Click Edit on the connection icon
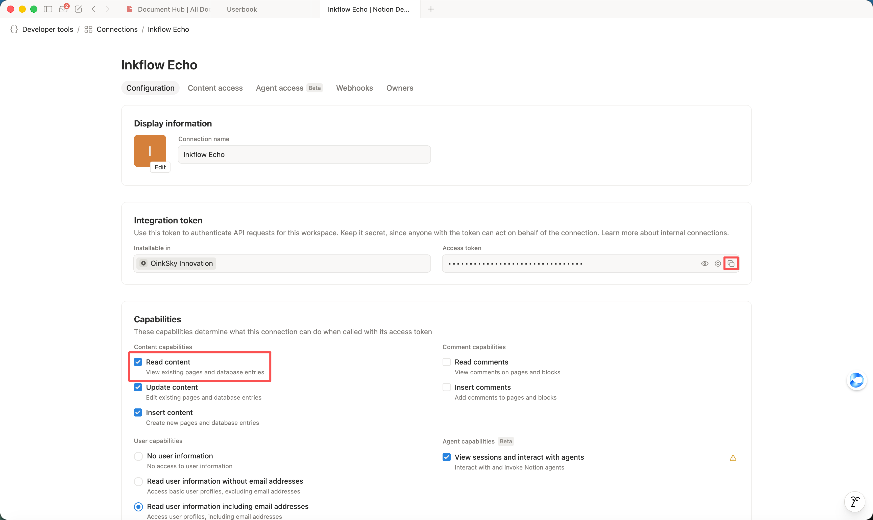Viewport: 873px width, 520px height. click(160, 167)
